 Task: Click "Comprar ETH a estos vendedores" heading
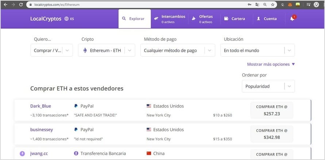pos(77,88)
